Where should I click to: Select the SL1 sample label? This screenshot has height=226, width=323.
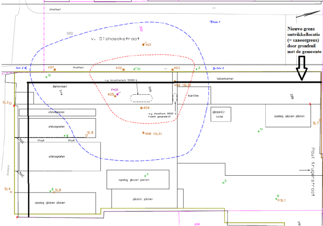coord(283,200)
